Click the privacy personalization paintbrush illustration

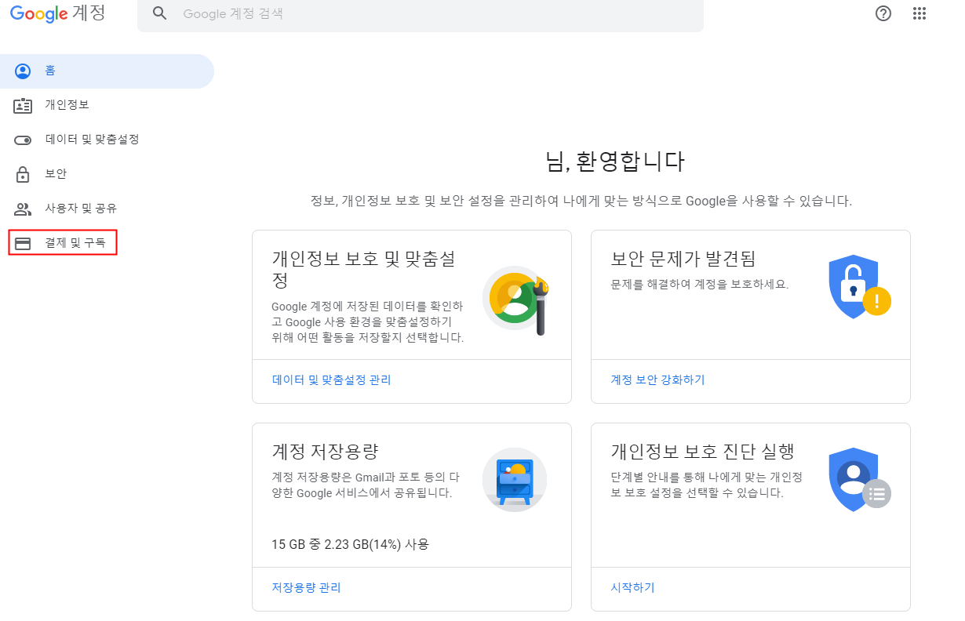click(515, 300)
